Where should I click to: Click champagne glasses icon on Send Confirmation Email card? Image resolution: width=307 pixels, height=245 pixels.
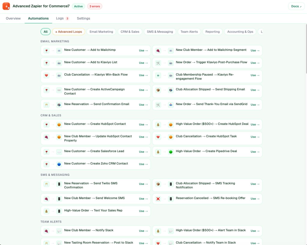tap(46, 105)
